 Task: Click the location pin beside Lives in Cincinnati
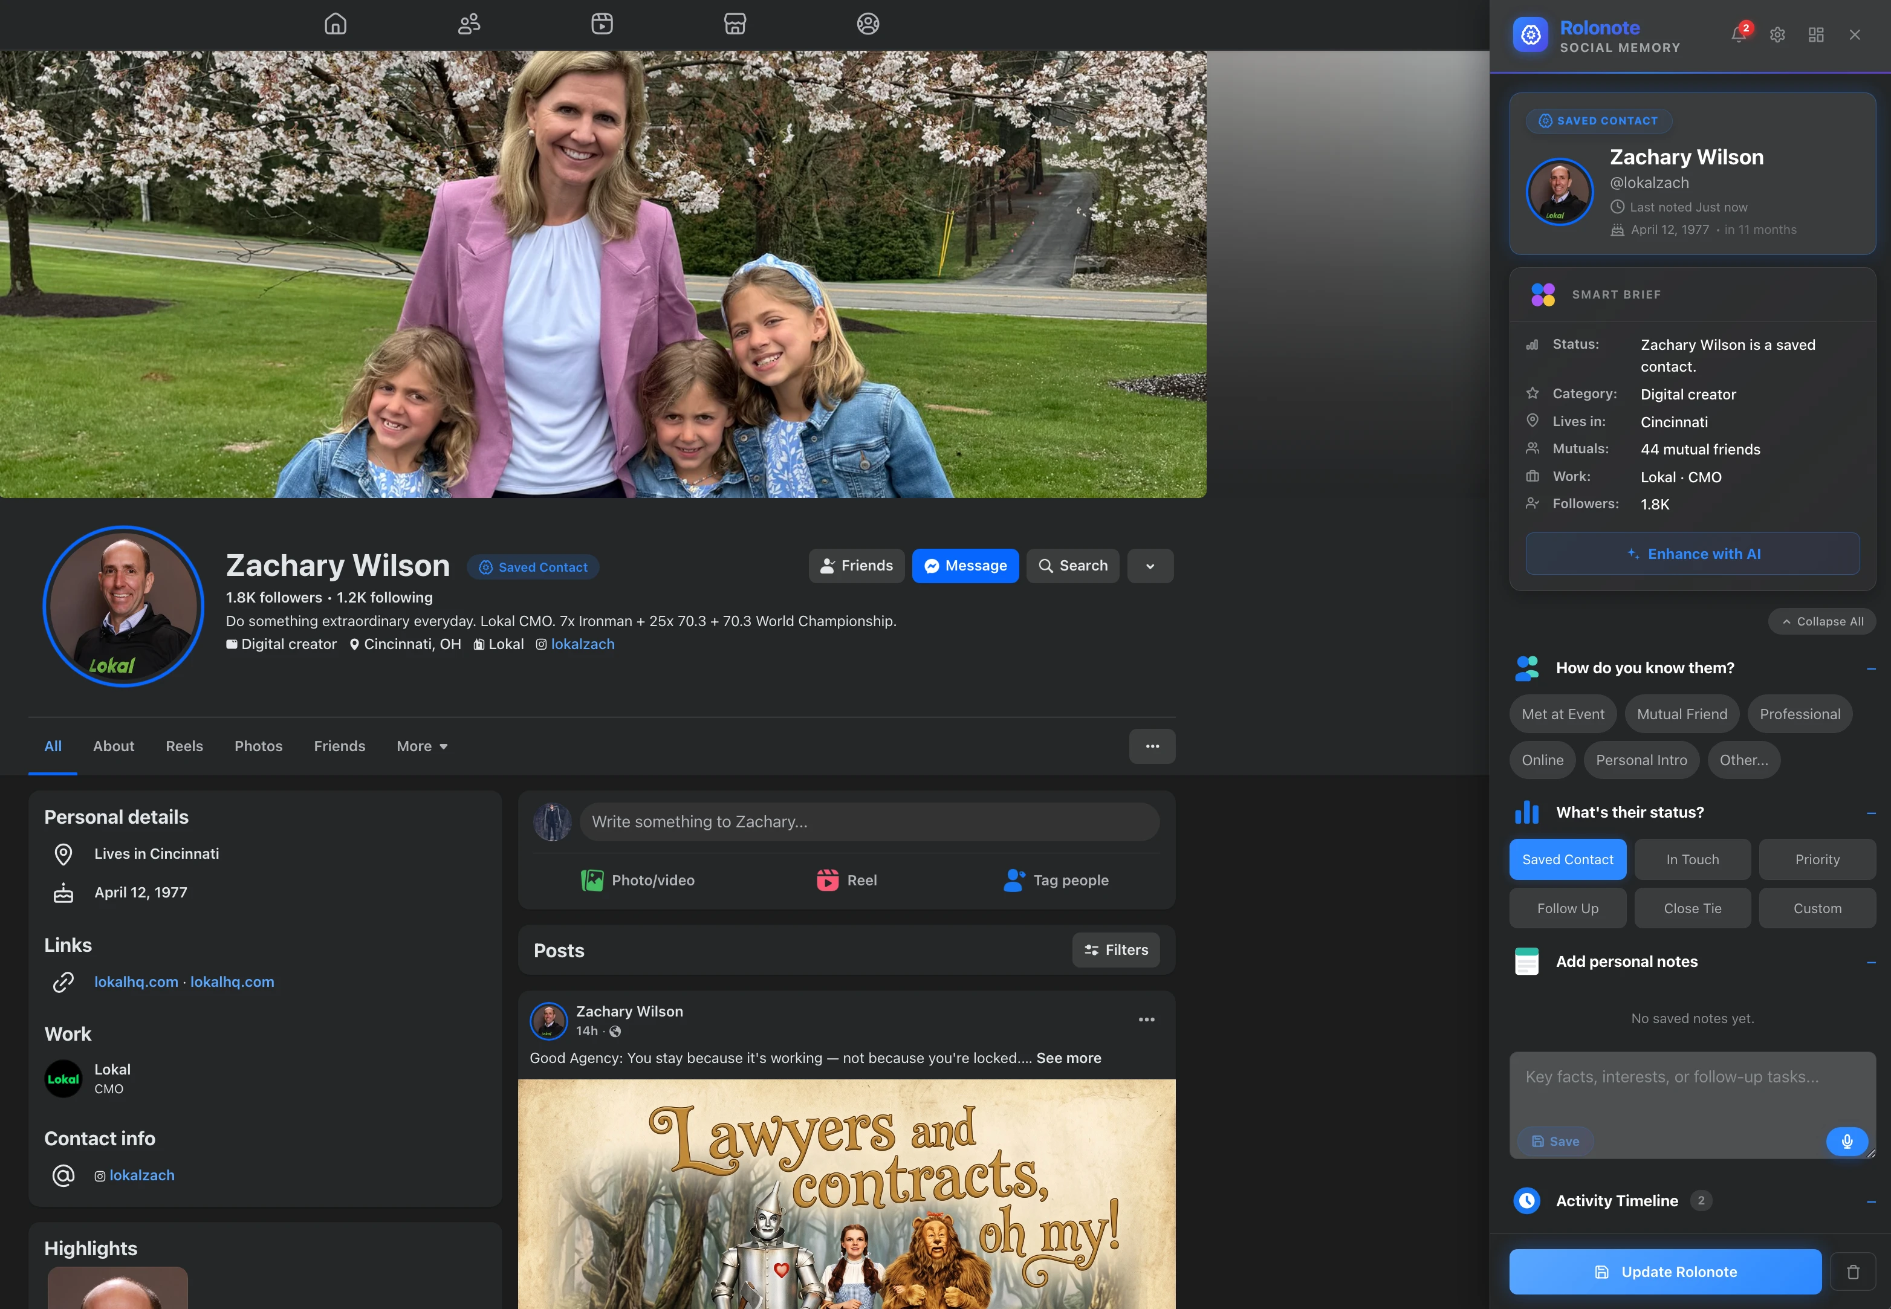coord(63,854)
